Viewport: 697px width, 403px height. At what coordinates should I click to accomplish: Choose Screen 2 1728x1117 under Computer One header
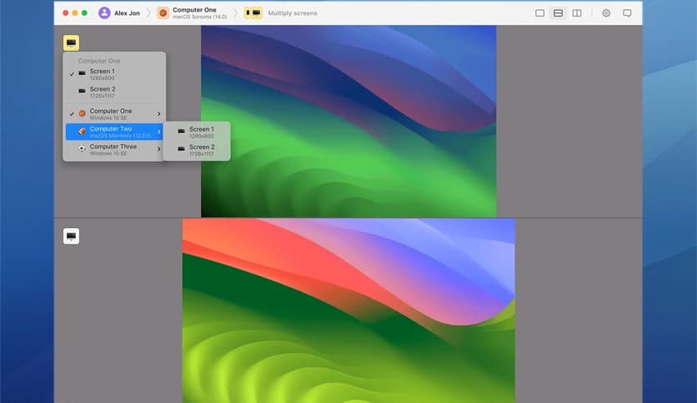pyautogui.click(x=115, y=92)
